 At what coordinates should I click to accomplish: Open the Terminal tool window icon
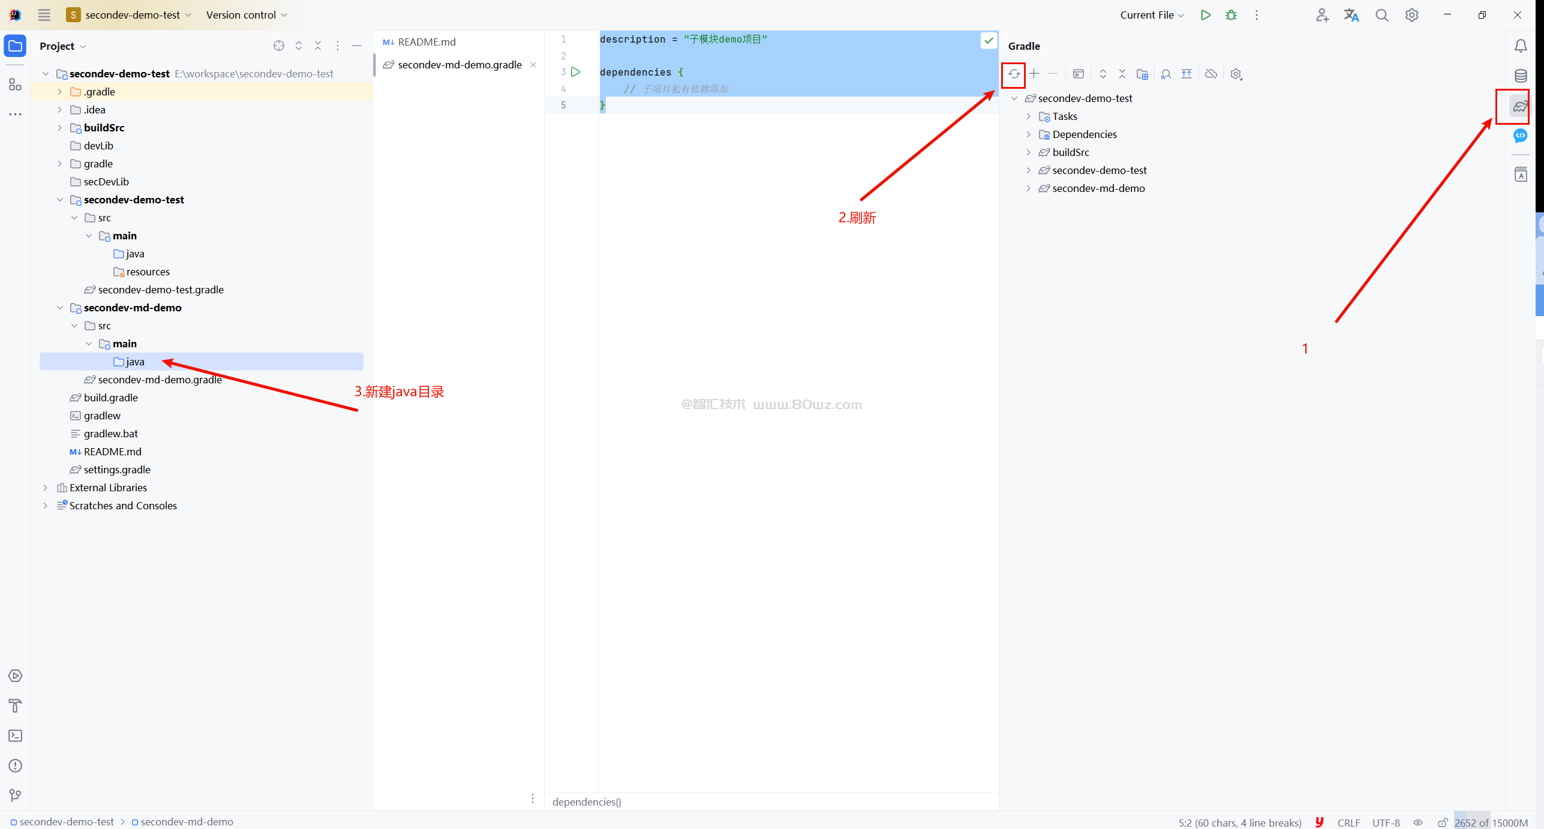[16, 735]
